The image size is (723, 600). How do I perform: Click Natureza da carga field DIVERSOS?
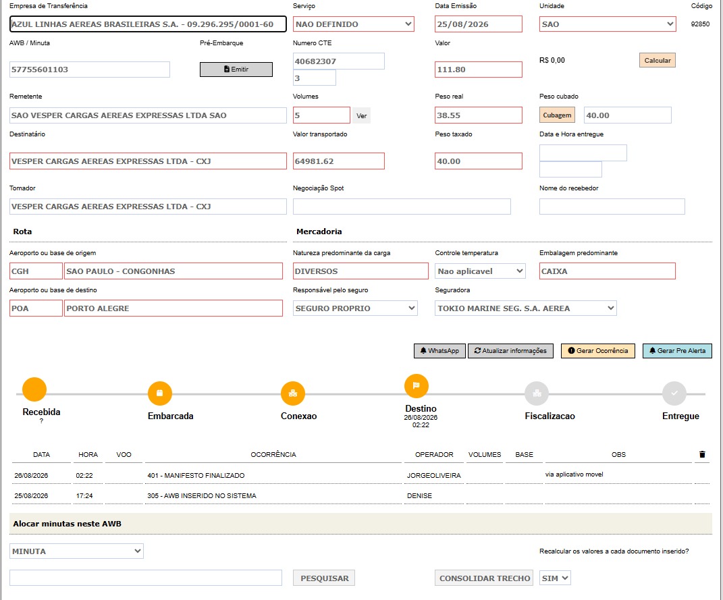tap(360, 271)
